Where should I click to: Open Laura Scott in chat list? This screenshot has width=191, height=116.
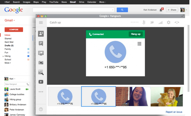15,89
